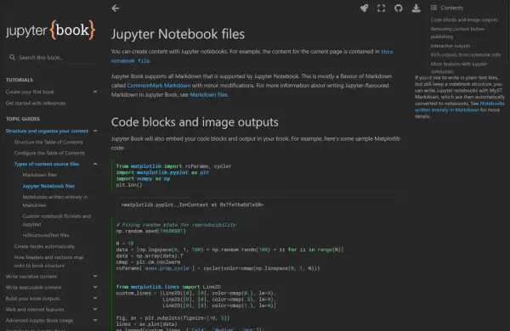Open 'Create your first book' tutorial
Viewport: 510px width, 331px height.
click(30, 92)
